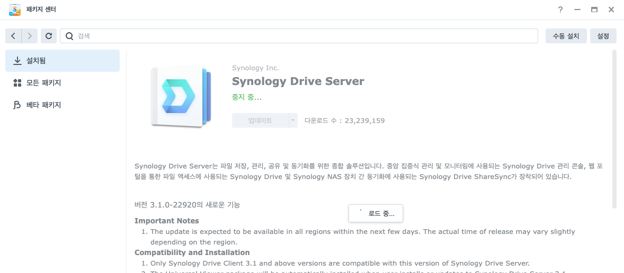Image resolution: width=624 pixels, height=273 pixels.
Task: Click the 버전 3.1.0-22920의 새로운 기능 heading
Action: pyautogui.click(x=187, y=205)
